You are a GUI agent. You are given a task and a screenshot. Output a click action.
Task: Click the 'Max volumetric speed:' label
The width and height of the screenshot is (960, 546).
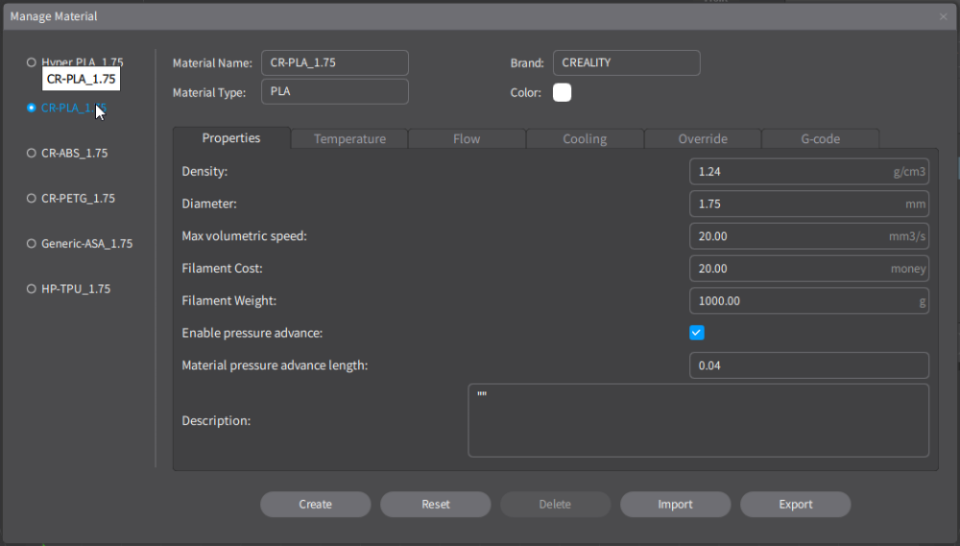coord(244,236)
